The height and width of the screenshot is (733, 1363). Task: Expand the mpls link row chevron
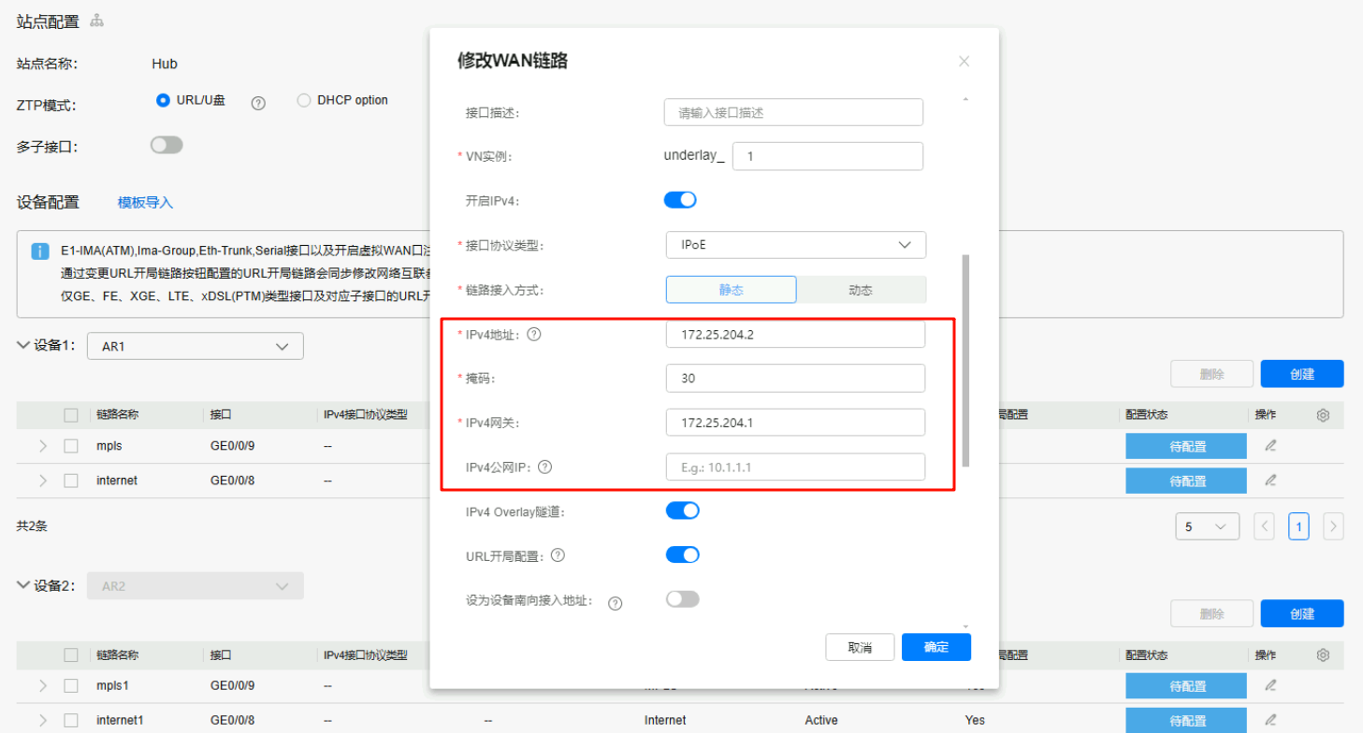tap(43, 446)
